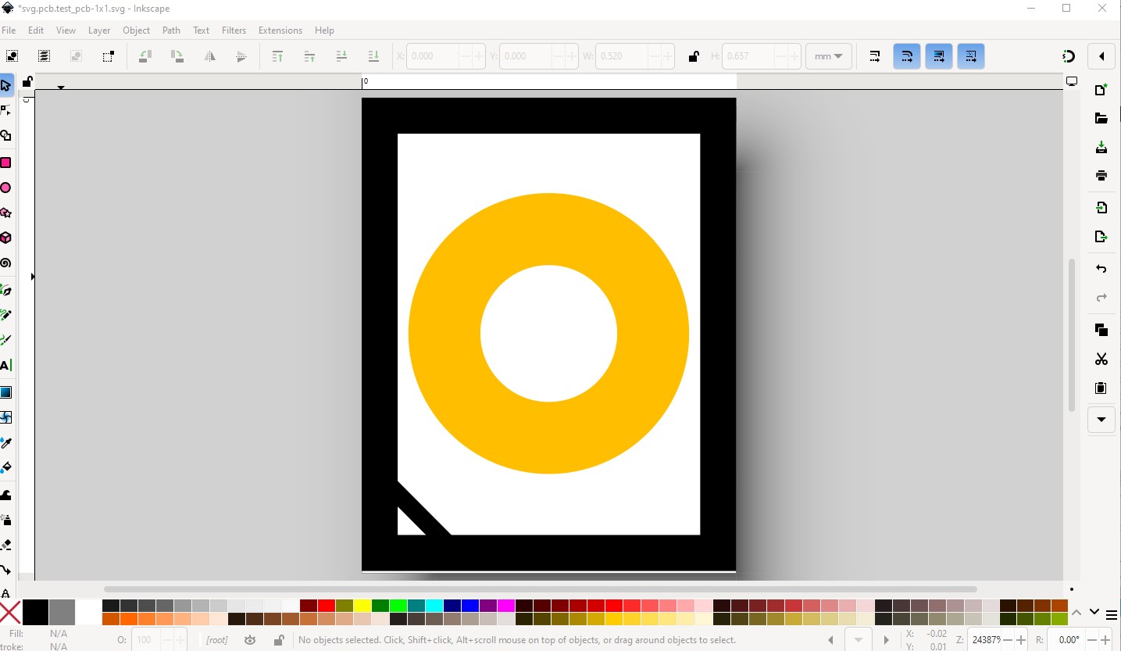
Task: Raise selection one step
Action: coord(309,56)
